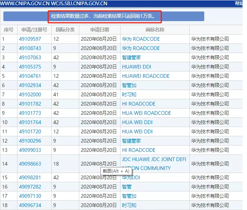Screen dimensions: 247x210
Task: Open application number 49101720
Action: click(30, 131)
